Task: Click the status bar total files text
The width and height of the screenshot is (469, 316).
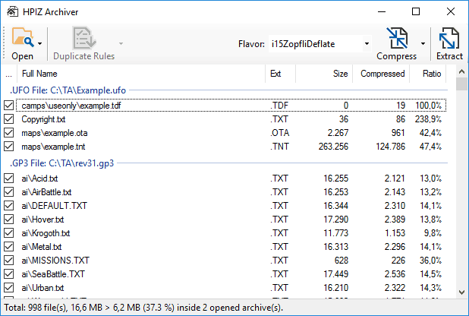Action: coord(143,308)
